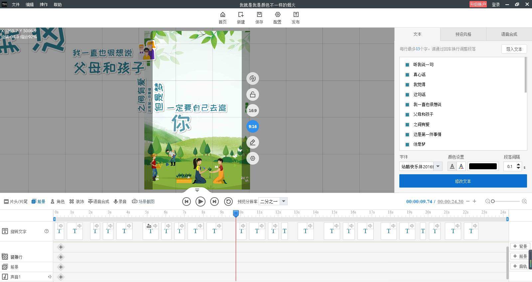This screenshot has height=282, width=532.
Task: Click the 修改文本 button
Action: pos(463,181)
